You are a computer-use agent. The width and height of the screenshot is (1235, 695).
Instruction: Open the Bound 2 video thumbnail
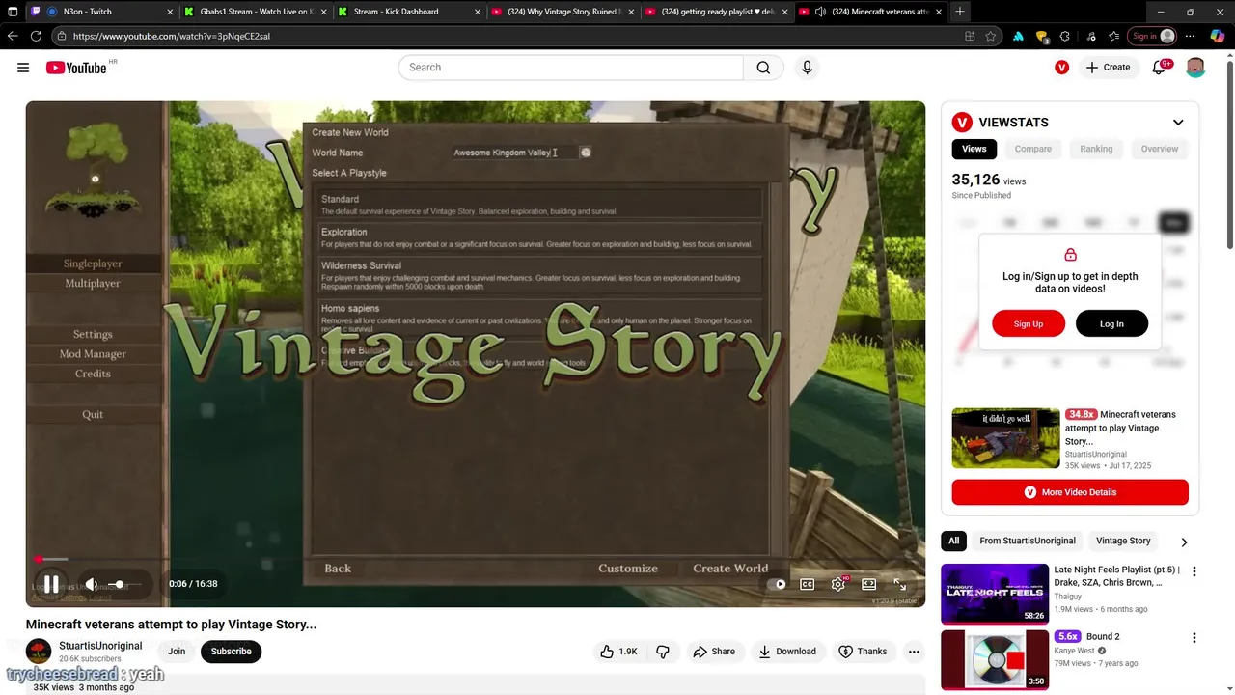tap(995, 660)
